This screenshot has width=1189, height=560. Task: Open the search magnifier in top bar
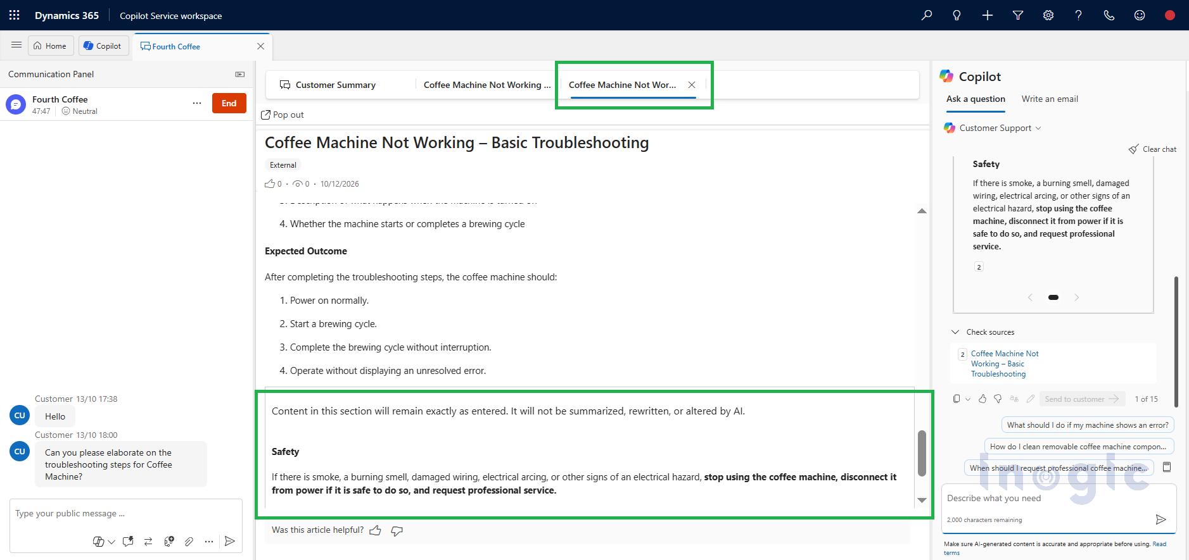pyautogui.click(x=927, y=15)
